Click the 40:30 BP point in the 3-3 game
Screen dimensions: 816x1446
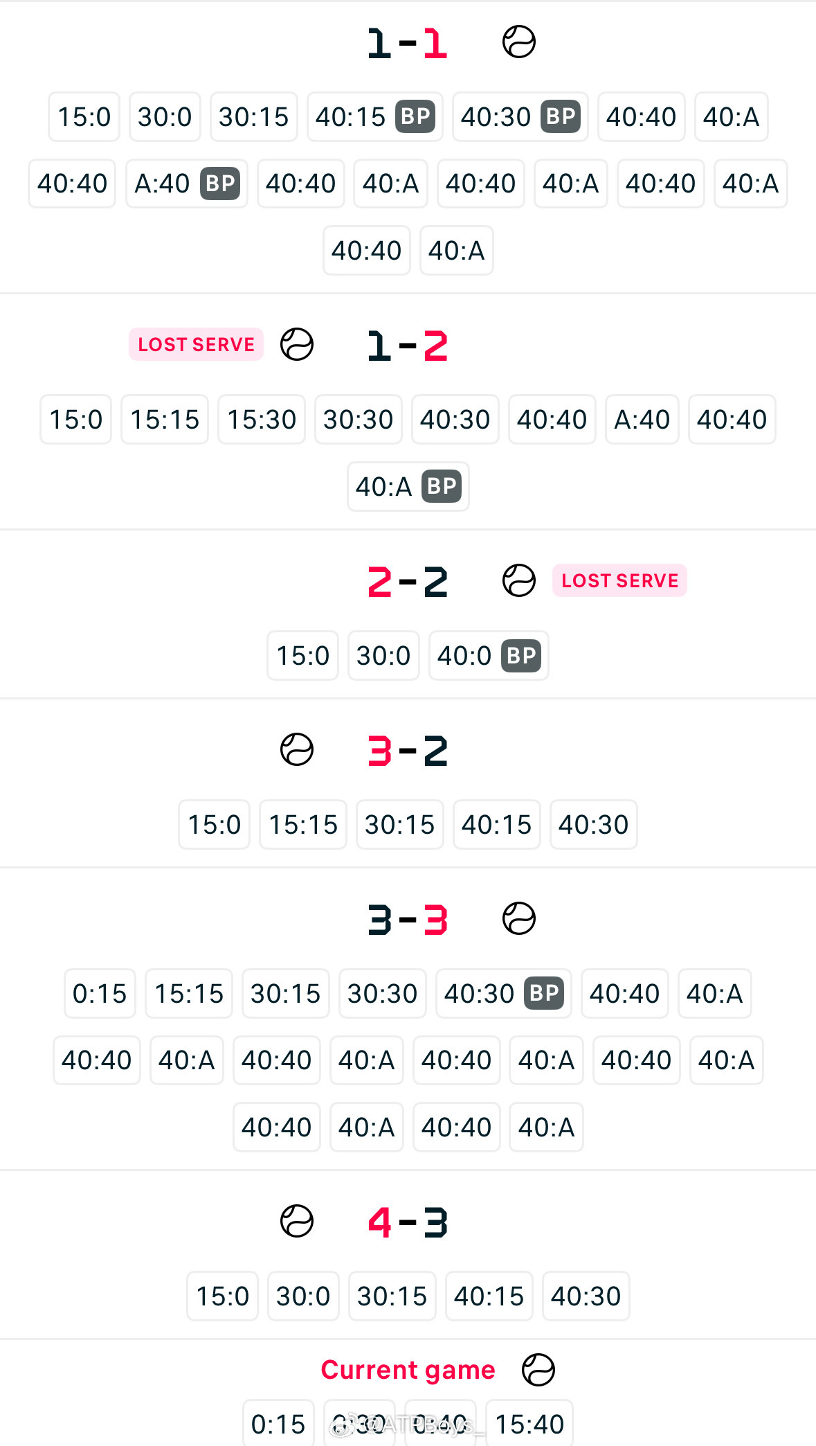pos(503,994)
